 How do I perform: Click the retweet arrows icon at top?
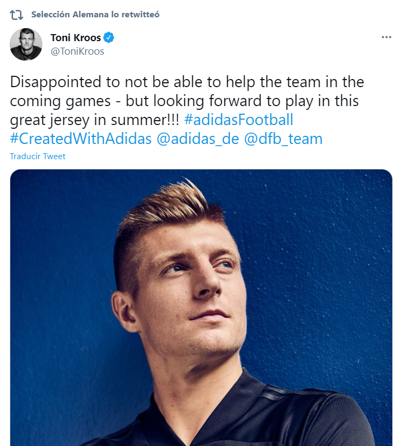click(17, 15)
